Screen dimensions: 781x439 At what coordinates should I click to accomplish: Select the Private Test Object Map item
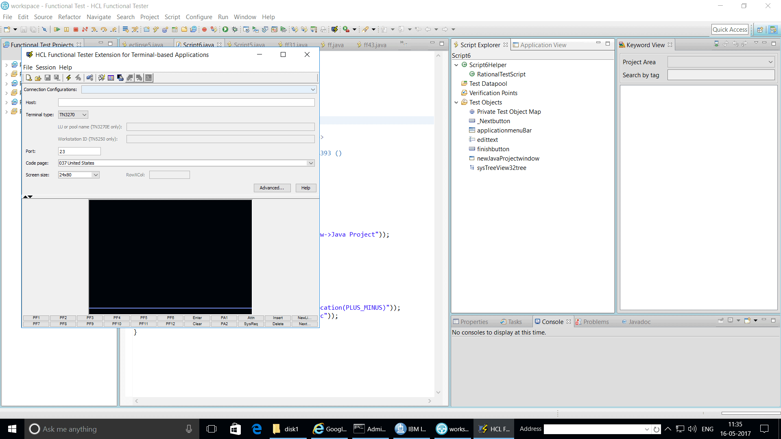point(508,112)
